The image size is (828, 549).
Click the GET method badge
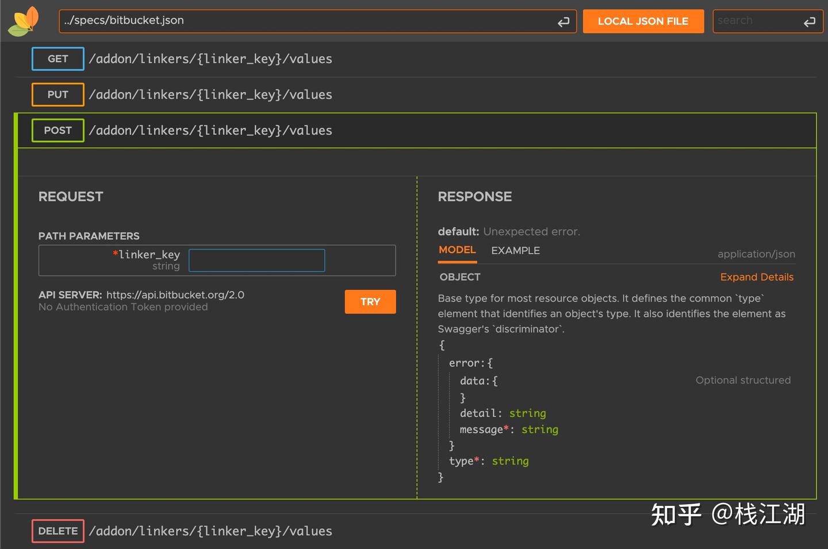click(x=57, y=59)
